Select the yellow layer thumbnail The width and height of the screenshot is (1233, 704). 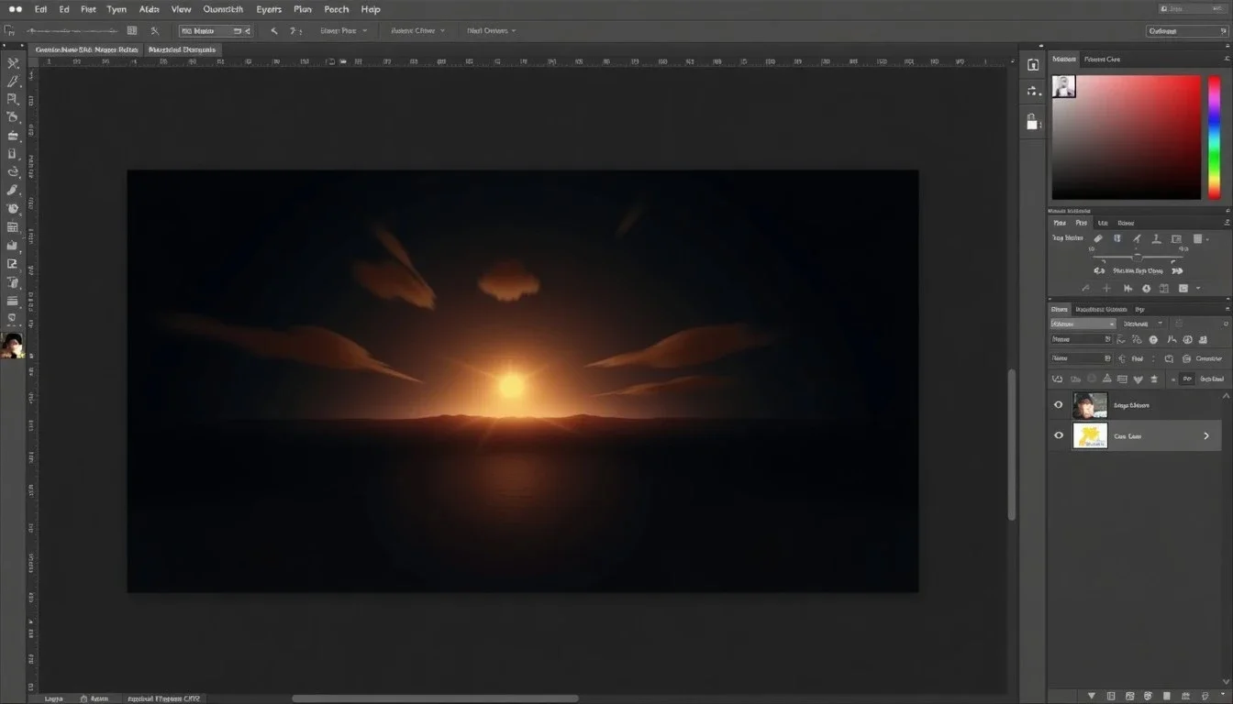pyautogui.click(x=1090, y=435)
